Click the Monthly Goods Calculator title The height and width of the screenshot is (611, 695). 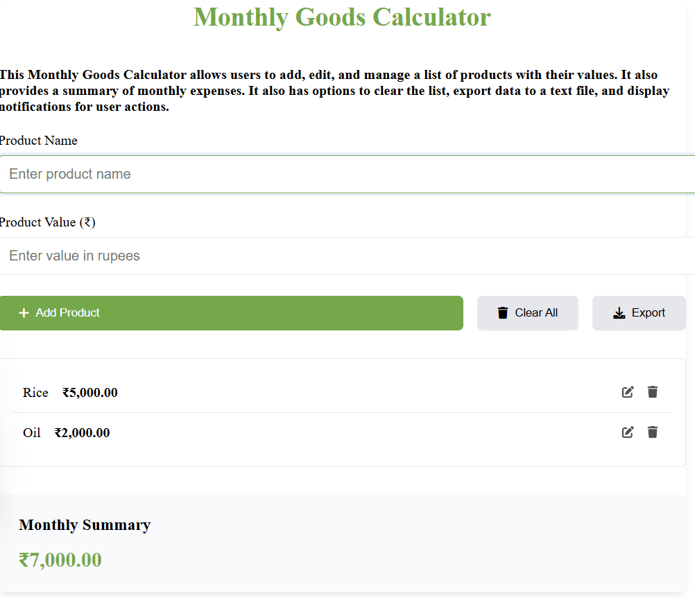[x=342, y=17]
